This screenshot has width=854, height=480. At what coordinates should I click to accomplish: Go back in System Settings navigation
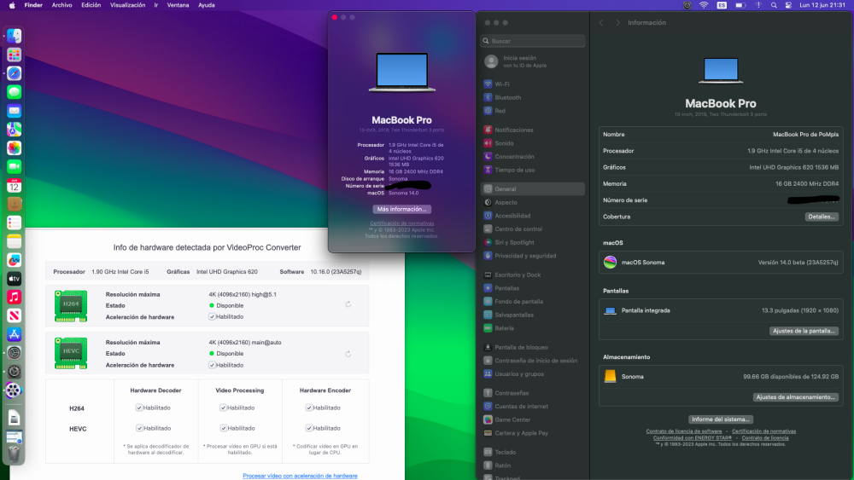[601, 22]
